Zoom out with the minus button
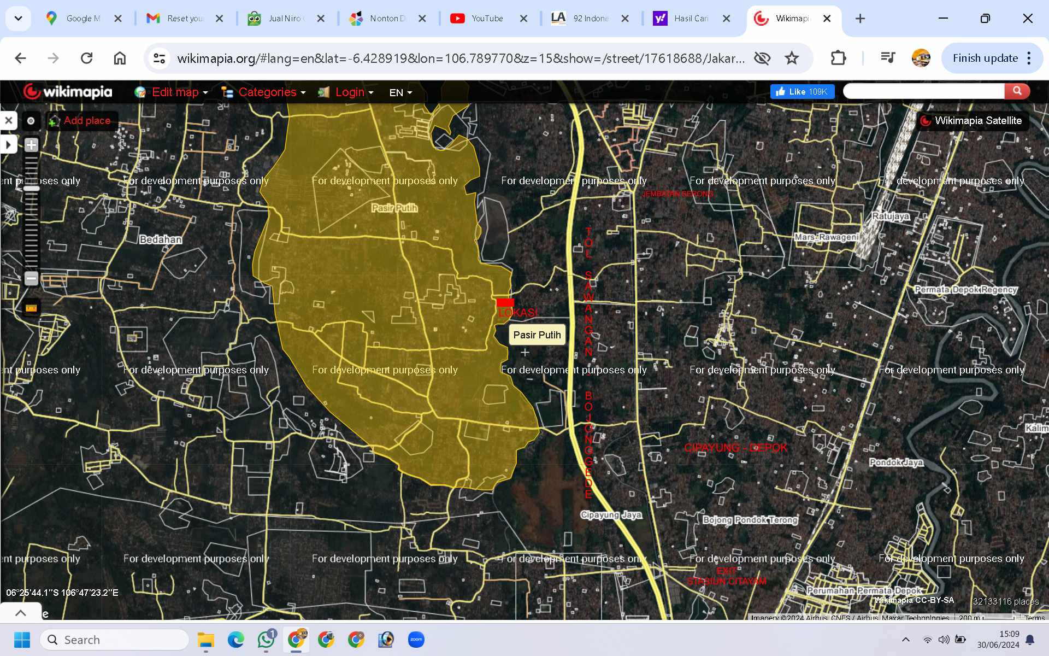This screenshot has height=656, width=1049. click(31, 278)
